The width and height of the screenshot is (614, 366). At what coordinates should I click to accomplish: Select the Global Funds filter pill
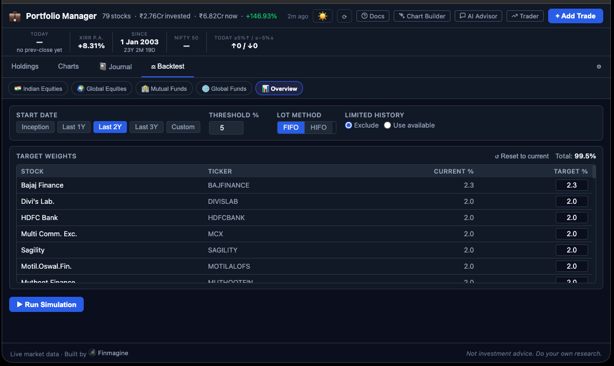tap(224, 88)
